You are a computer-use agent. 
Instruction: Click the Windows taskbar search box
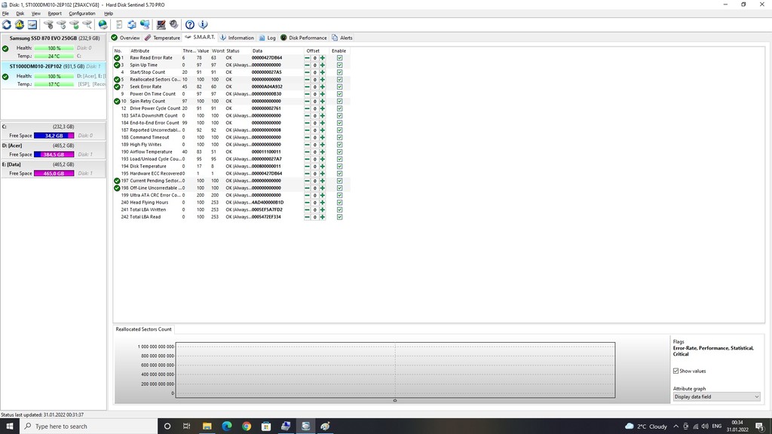coord(89,426)
